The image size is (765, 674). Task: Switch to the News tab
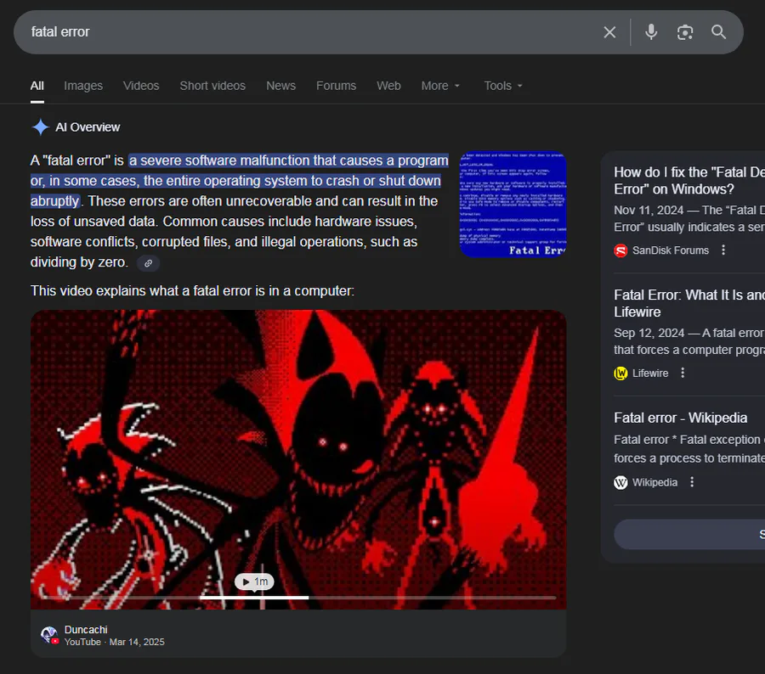pos(281,86)
